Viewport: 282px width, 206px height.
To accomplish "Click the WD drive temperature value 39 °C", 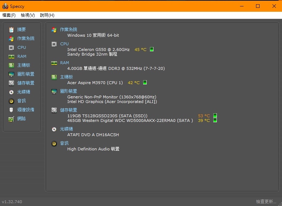I will [204, 120].
